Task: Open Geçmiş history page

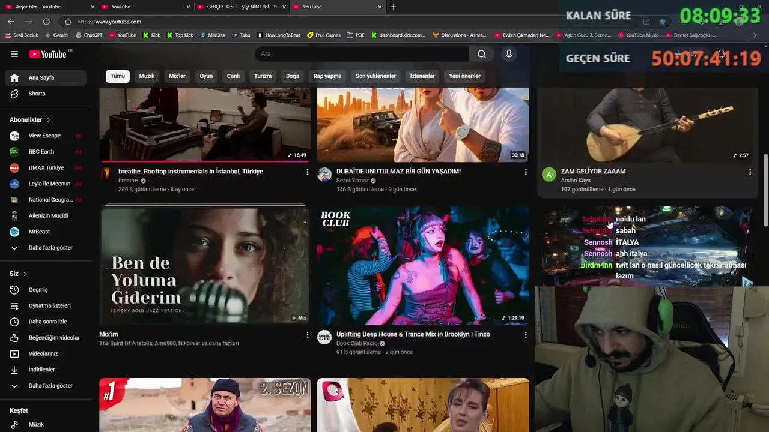Action: pos(46,290)
